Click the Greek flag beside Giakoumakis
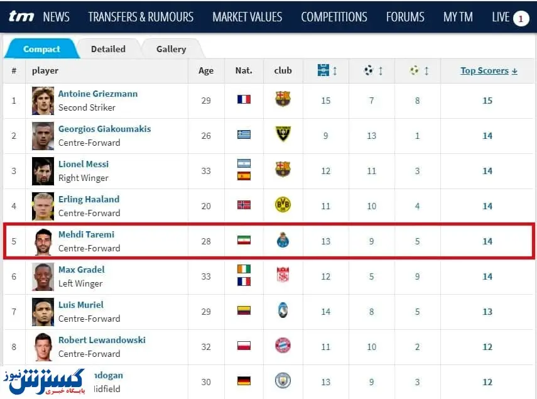This screenshot has height=399, width=537. coord(244,134)
